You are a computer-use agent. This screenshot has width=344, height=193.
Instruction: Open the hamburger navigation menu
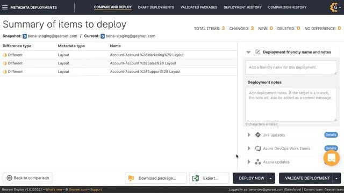(5, 7)
